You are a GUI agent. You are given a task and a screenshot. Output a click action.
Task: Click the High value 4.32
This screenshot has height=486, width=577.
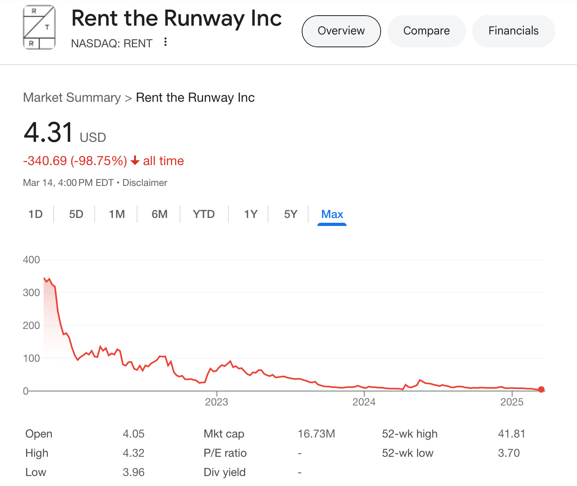[133, 453]
